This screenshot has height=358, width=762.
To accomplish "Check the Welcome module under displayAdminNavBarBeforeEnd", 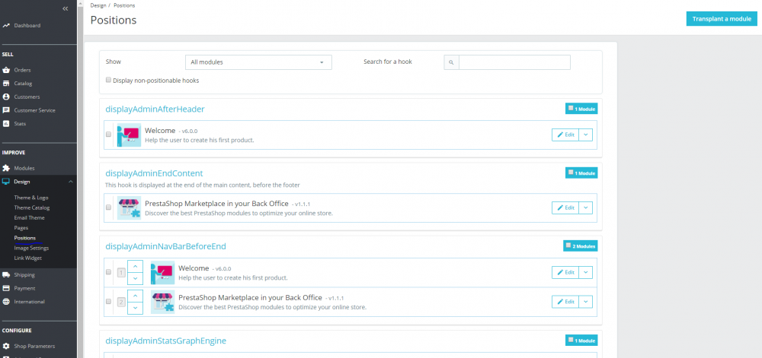I will [108, 272].
